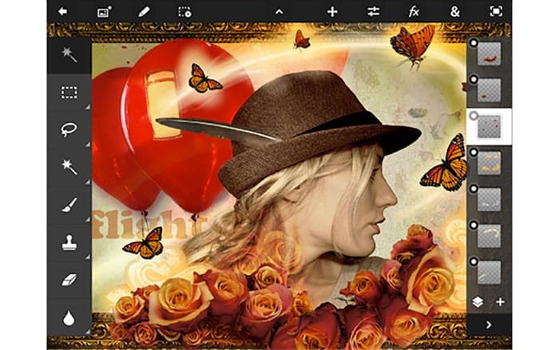559x350 pixels.
Task: Hide the highlighted white-background layer via its circle
Action: coord(474,115)
